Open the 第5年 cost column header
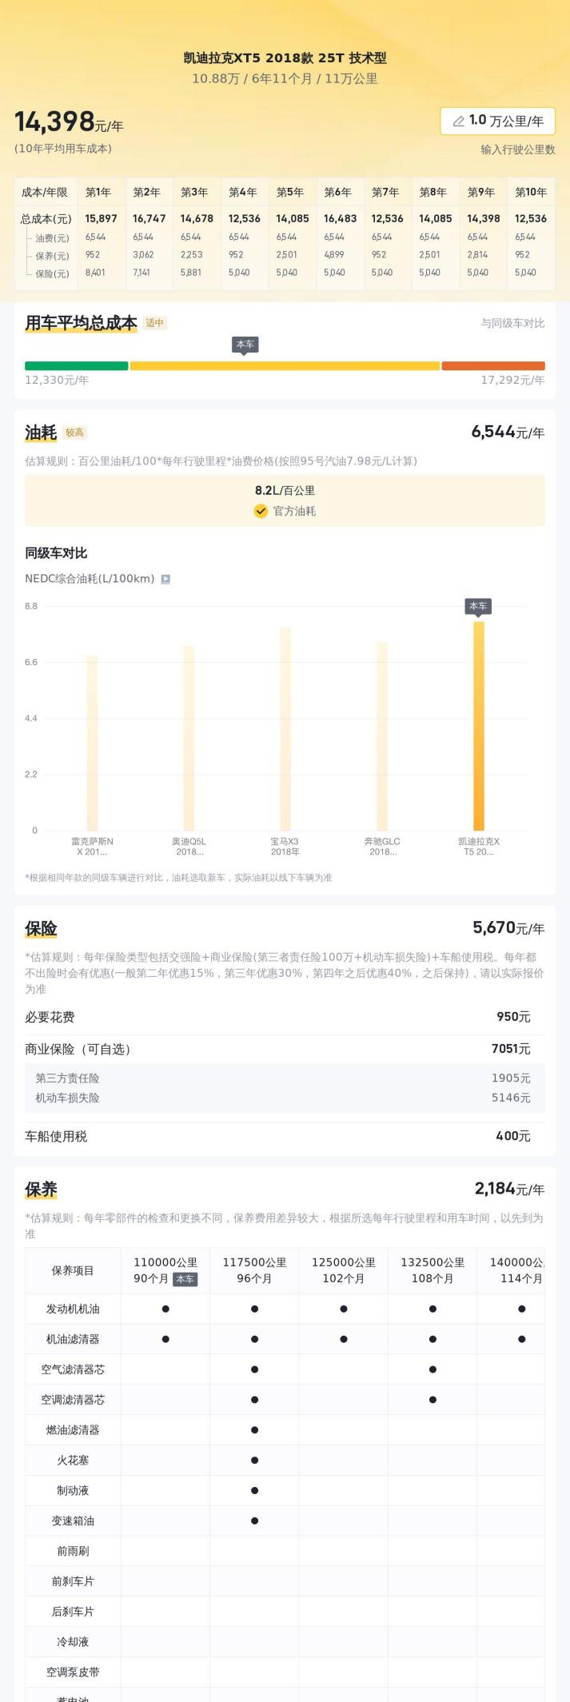 pos(290,192)
